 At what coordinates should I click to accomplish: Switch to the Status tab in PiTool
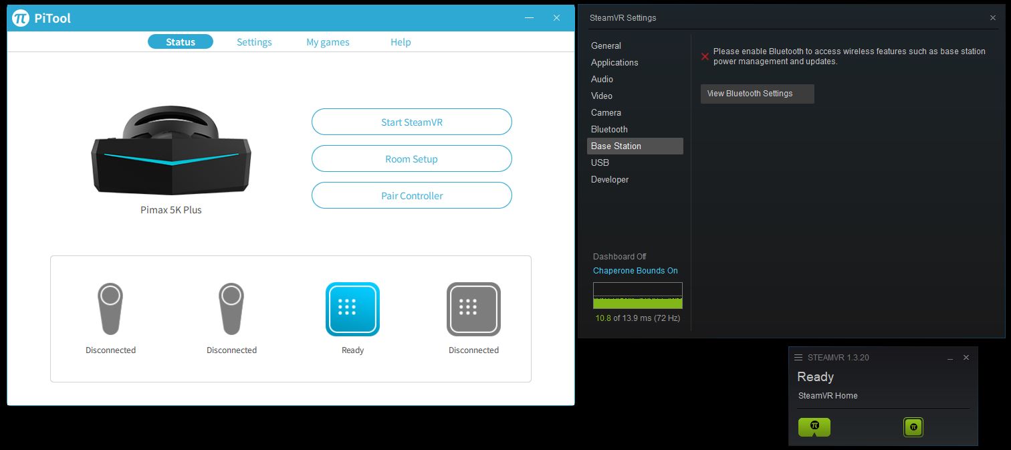(181, 41)
